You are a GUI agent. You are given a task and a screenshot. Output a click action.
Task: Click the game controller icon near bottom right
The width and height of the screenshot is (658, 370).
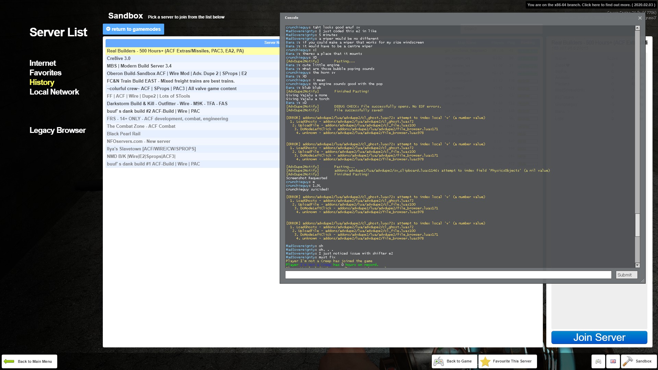(x=598, y=361)
